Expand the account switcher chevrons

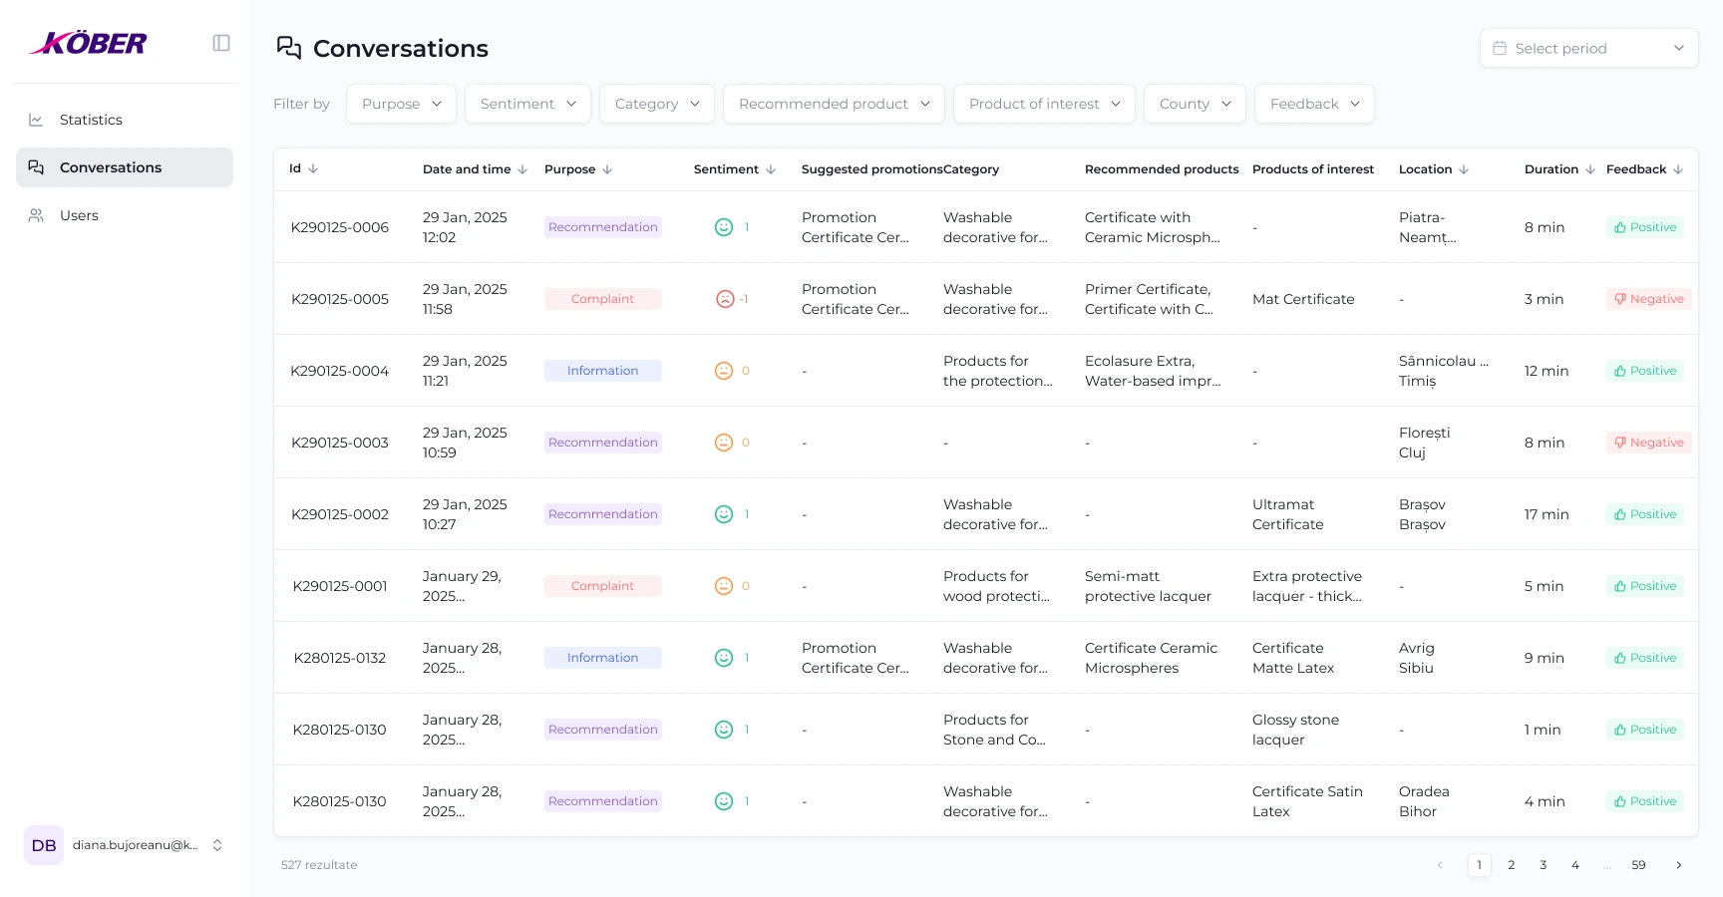click(217, 845)
